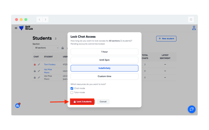Open the hamburger navigation menu
The width and height of the screenshot is (209, 130).
[x=16, y=28]
